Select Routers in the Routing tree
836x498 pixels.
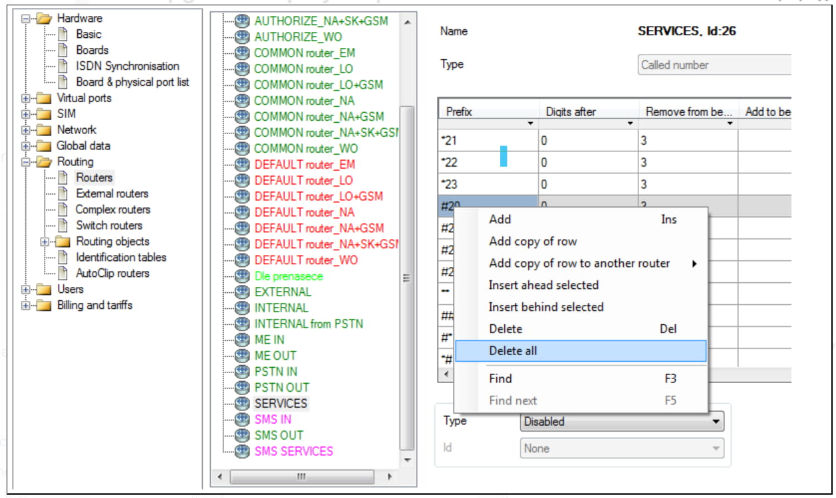pyautogui.click(x=94, y=177)
